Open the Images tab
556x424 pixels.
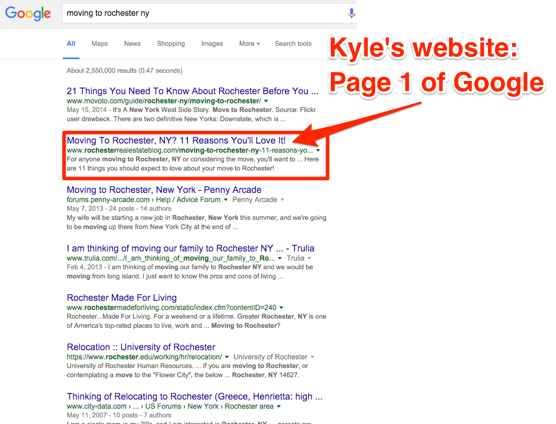[212, 44]
